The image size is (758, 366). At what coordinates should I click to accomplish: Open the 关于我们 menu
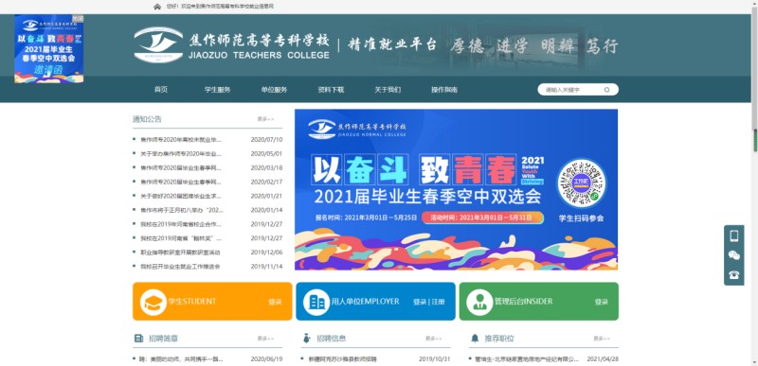pos(388,90)
